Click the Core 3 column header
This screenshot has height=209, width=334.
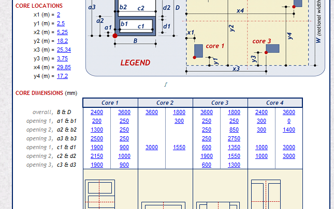point(220,103)
